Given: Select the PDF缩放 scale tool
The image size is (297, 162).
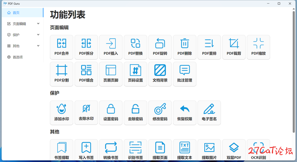Looking at the screenshot, I should pyautogui.click(x=258, y=47).
